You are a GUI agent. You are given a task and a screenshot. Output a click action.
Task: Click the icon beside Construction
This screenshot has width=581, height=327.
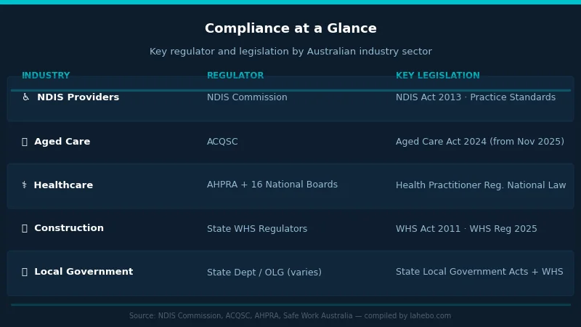(25, 228)
